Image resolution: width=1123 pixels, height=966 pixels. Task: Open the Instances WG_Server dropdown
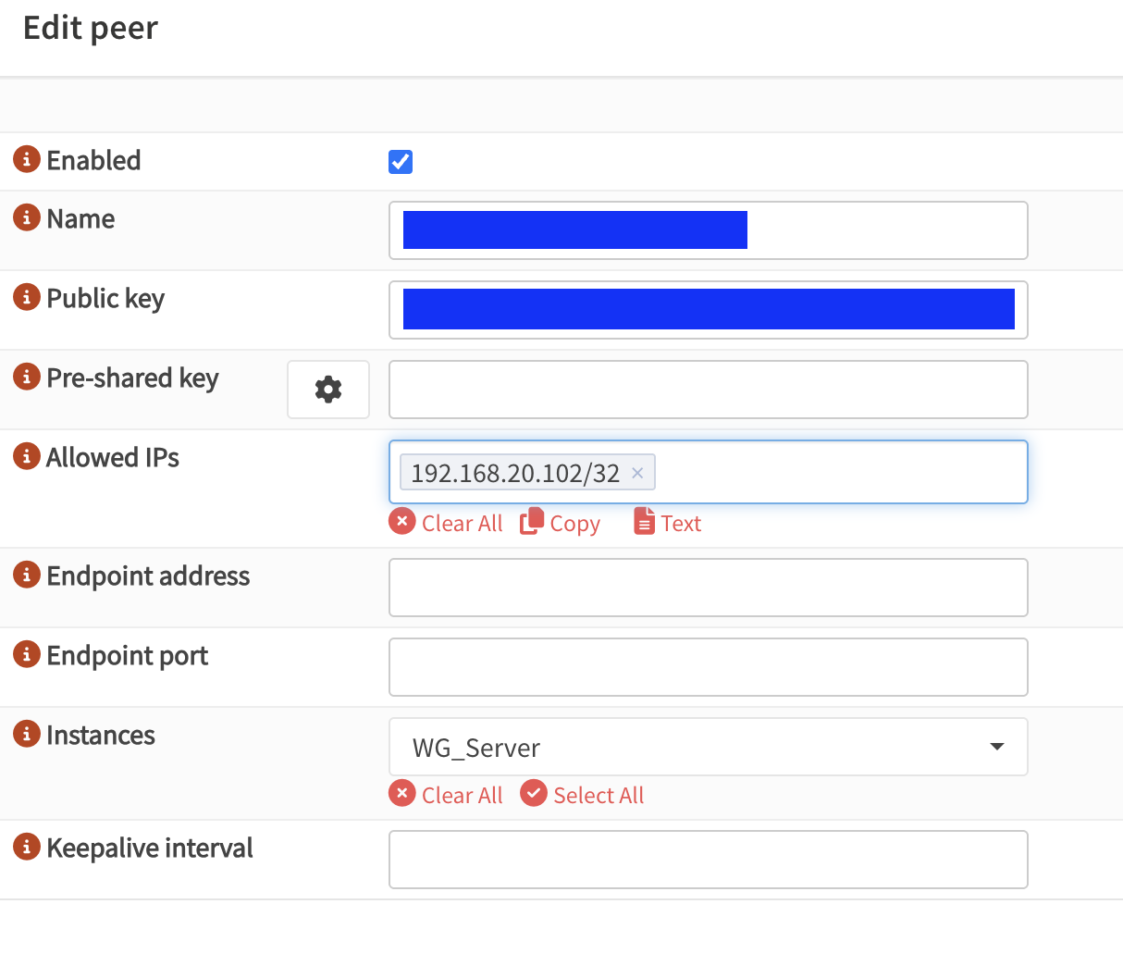[708, 747]
